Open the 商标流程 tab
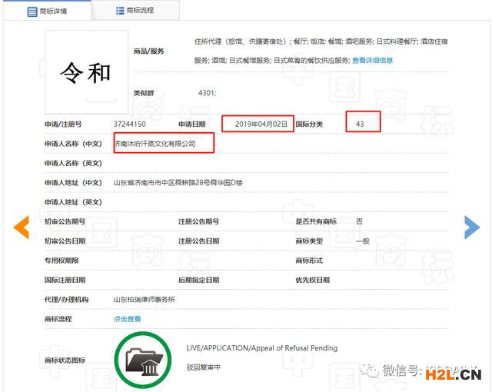This screenshot has height=392, width=492. pos(142,11)
